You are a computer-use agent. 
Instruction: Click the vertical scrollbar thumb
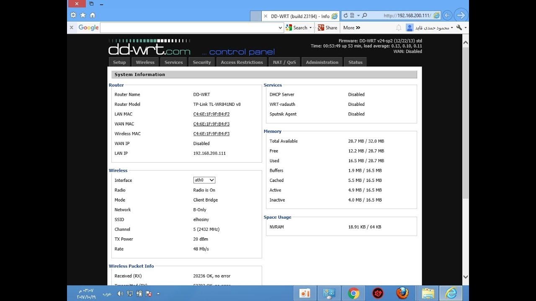click(466, 122)
